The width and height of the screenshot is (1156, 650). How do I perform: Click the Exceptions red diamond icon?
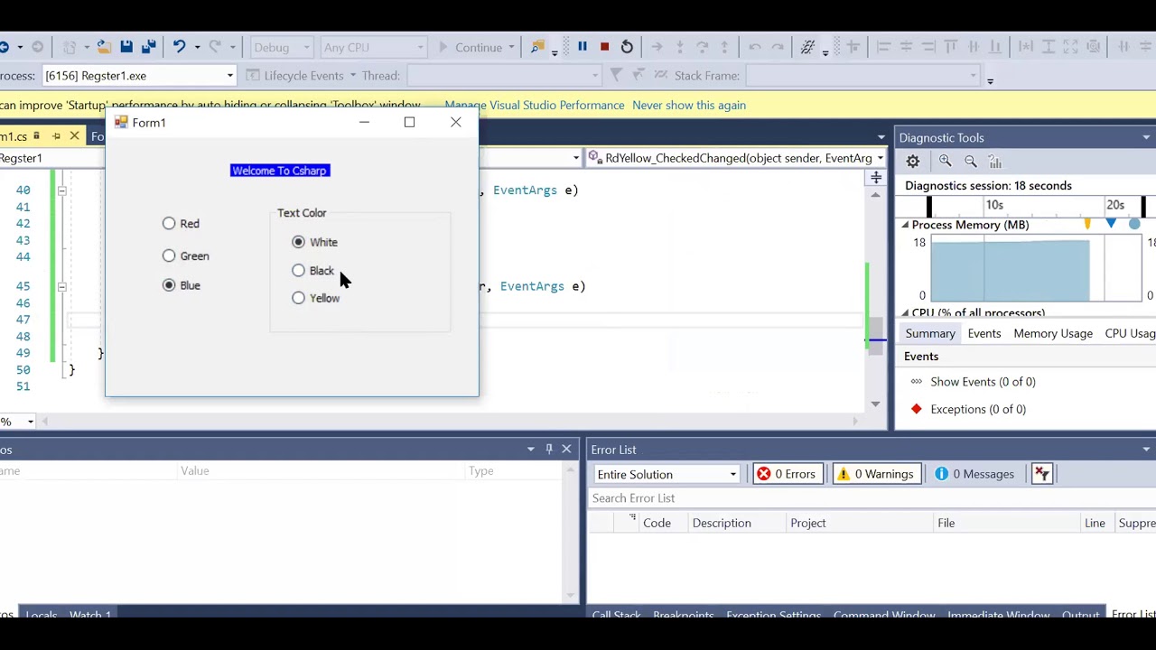[x=917, y=409]
